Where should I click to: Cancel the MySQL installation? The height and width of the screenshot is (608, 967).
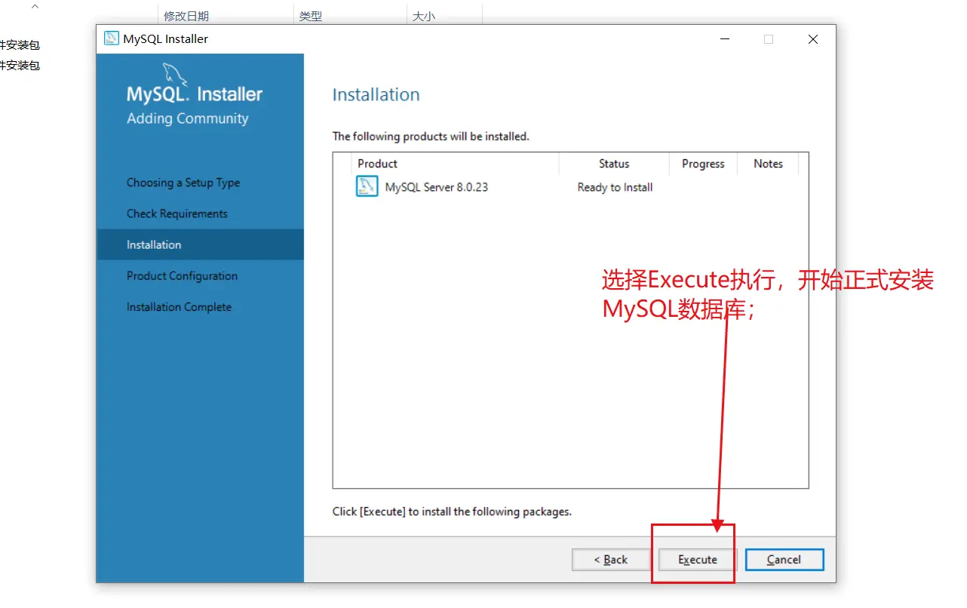tap(784, 560)
